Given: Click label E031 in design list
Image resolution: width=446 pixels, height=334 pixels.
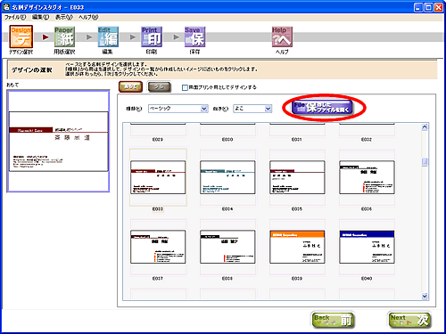Looking at the screenshot, I should [297, 140].
